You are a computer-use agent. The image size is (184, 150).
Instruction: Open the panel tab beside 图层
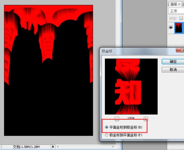click(183, 4)
